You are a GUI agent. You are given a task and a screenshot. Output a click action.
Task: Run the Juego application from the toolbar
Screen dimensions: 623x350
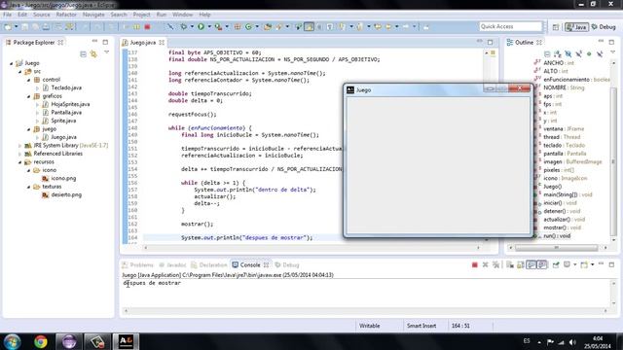(x=202, y=26)
